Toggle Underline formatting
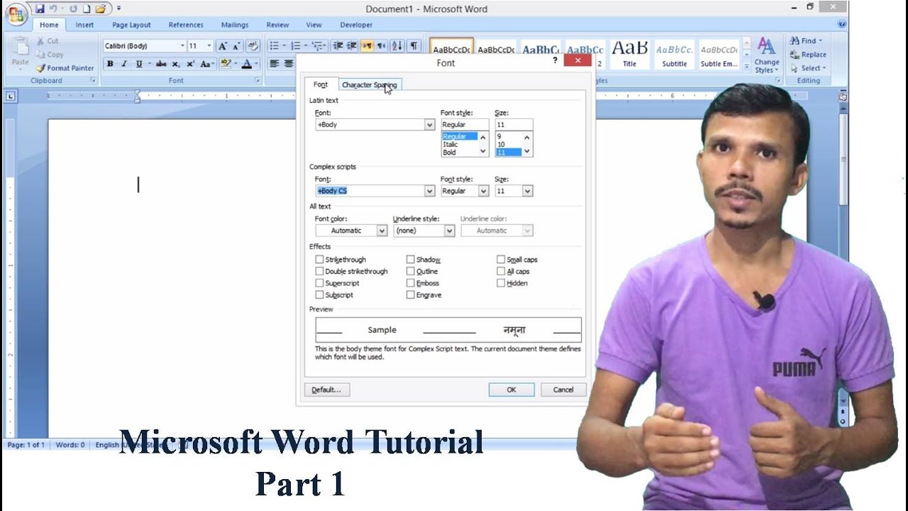Screen dimensions: 908x511 coord(139,64)
